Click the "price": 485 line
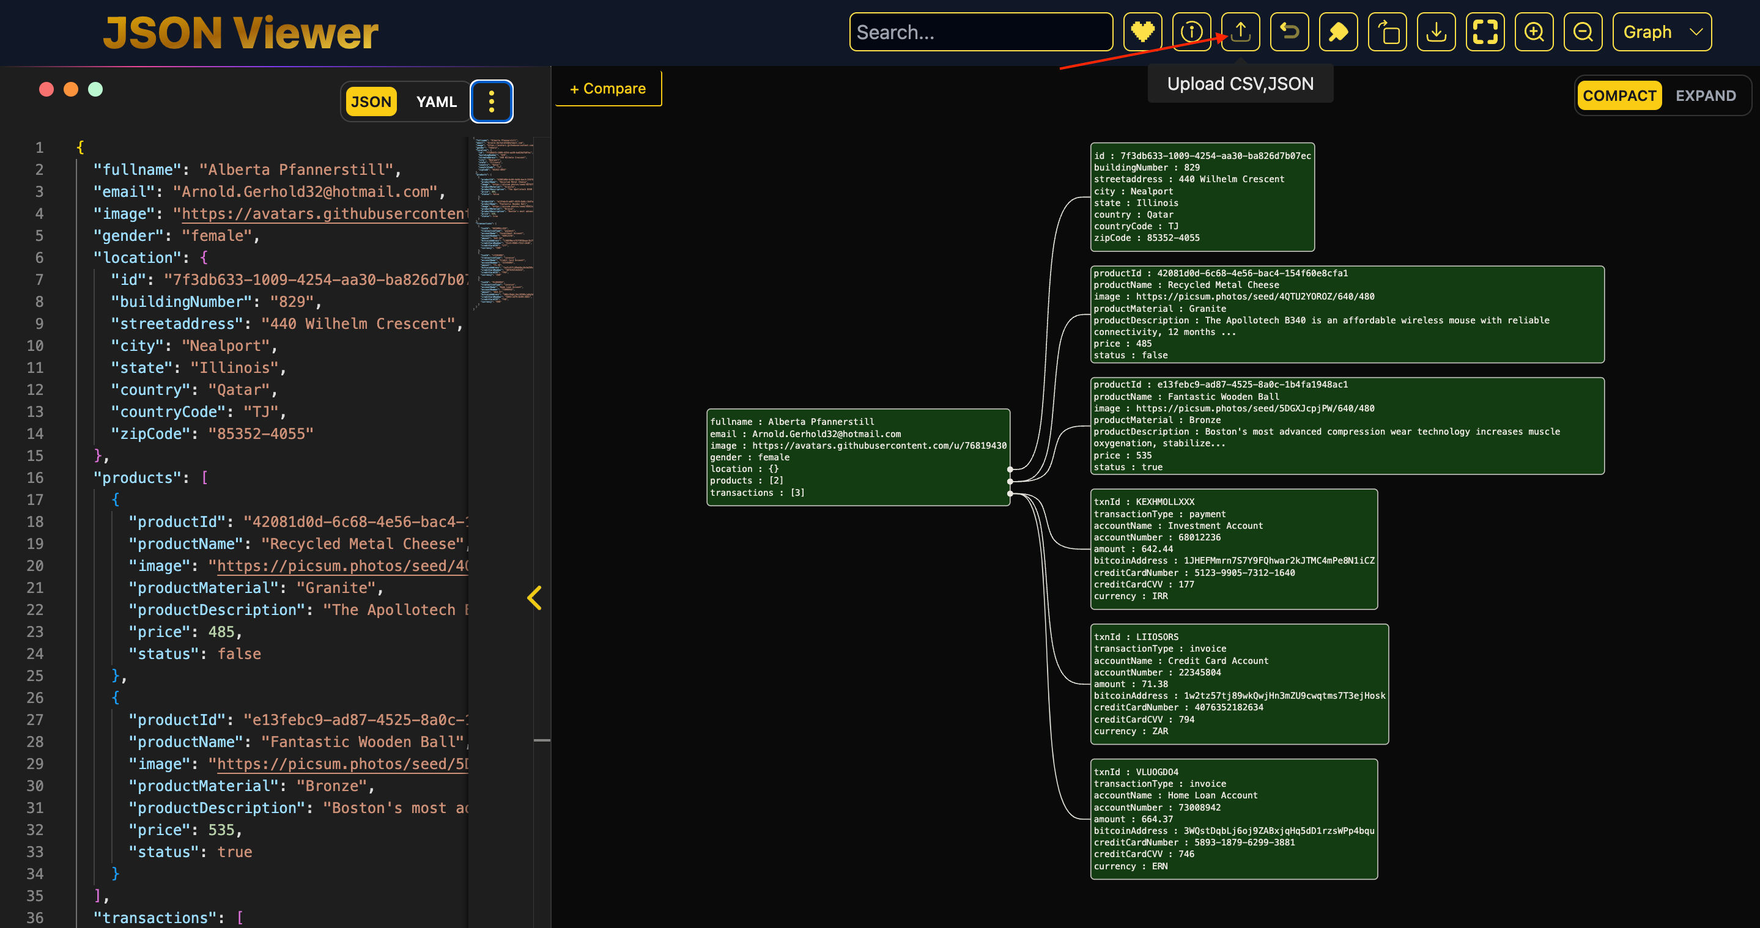 (x=185, y=632)
